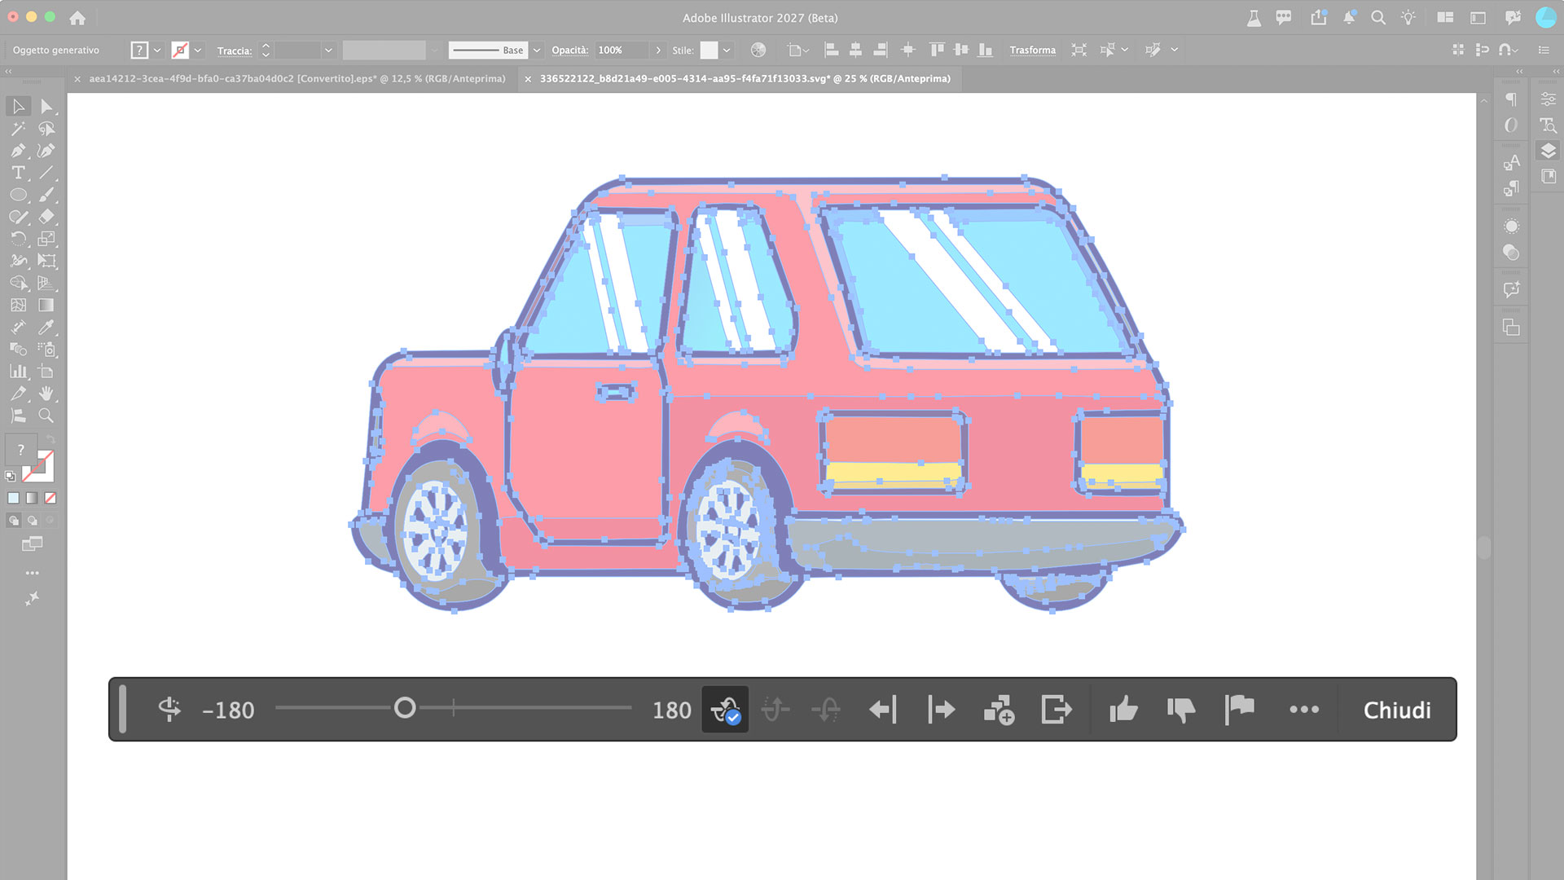Click the Opacità label link

(x=569, y=51)
